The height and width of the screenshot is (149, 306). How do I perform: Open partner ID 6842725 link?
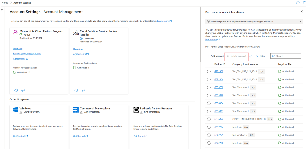pos(219,135)
